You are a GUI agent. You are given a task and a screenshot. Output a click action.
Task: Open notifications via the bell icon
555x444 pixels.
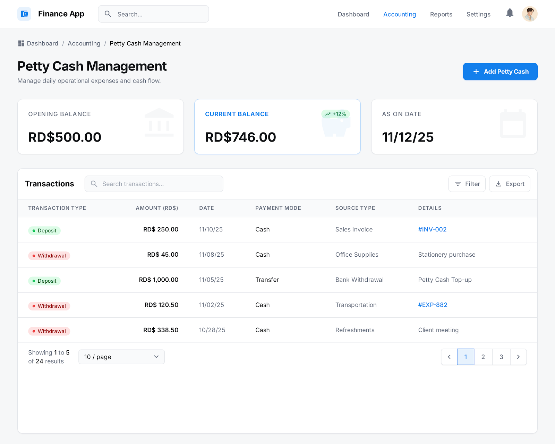pos(510,13)
